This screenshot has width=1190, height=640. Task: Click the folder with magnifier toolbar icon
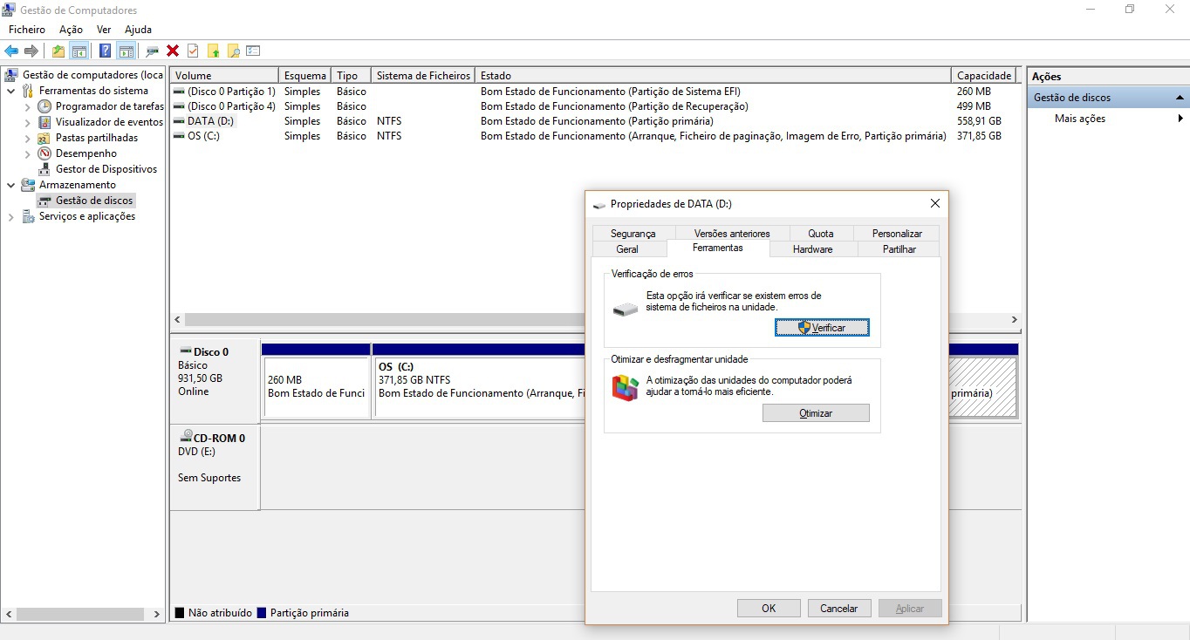pos(233,51)
